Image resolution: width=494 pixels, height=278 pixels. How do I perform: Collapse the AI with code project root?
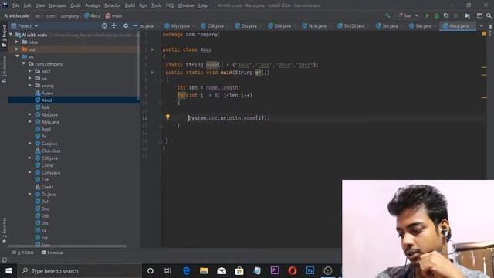[11, 35]
